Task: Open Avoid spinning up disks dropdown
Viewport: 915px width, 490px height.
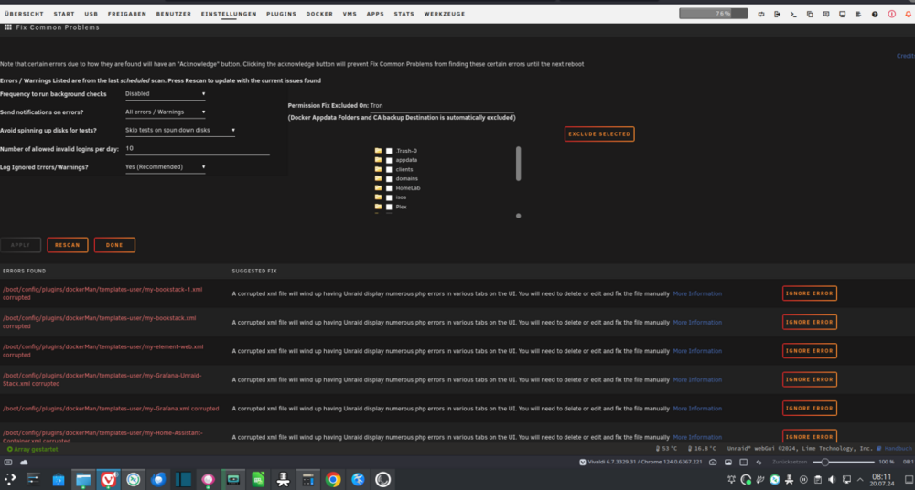Action: click(180, 131)
